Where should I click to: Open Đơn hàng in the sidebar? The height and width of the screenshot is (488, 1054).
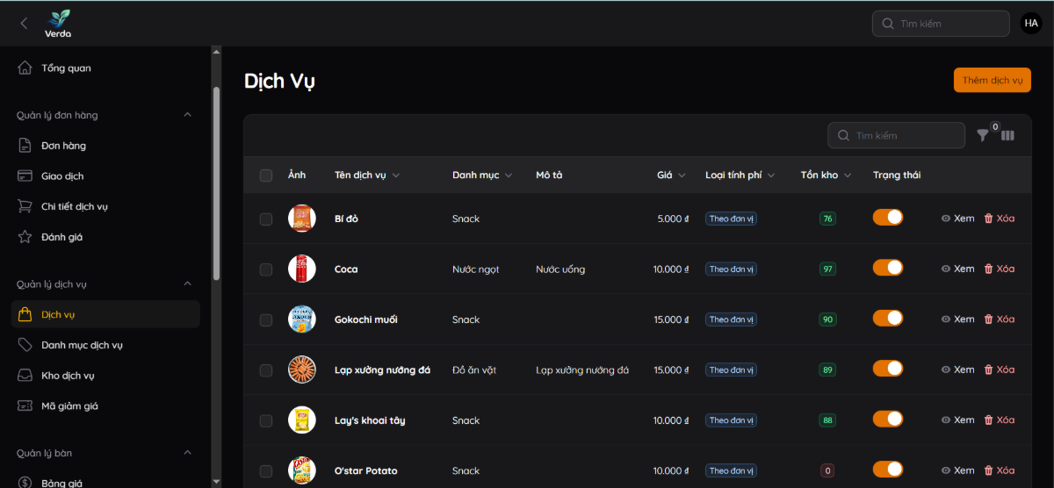pos(105,146)
